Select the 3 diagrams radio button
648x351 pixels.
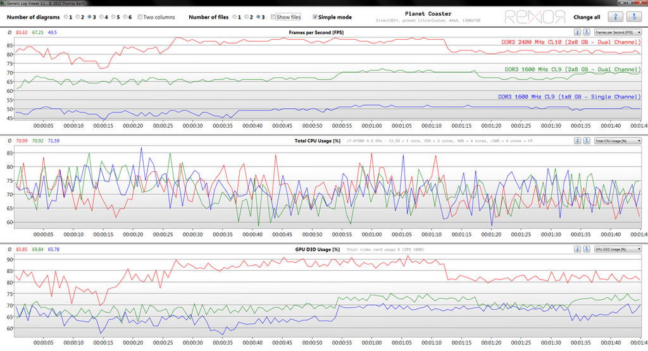89,17
